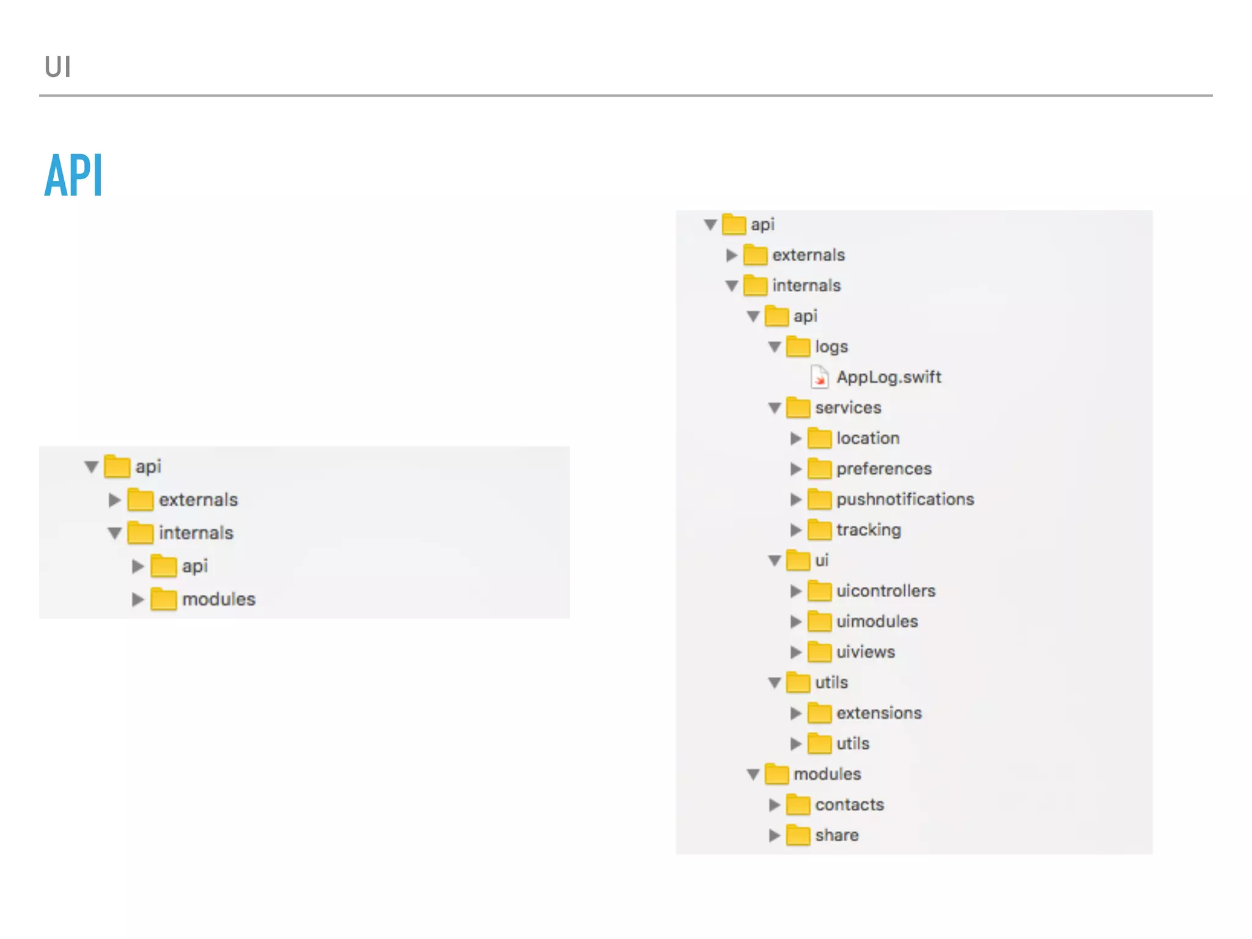The image size is (1252, 939).
Task: Click the uimodules folder icon
Action: pos(819,621)
